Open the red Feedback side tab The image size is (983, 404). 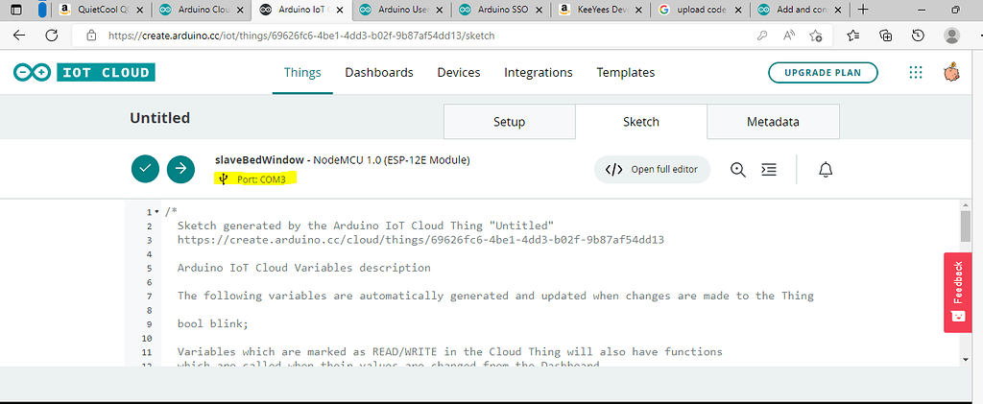tap(958, 293)
